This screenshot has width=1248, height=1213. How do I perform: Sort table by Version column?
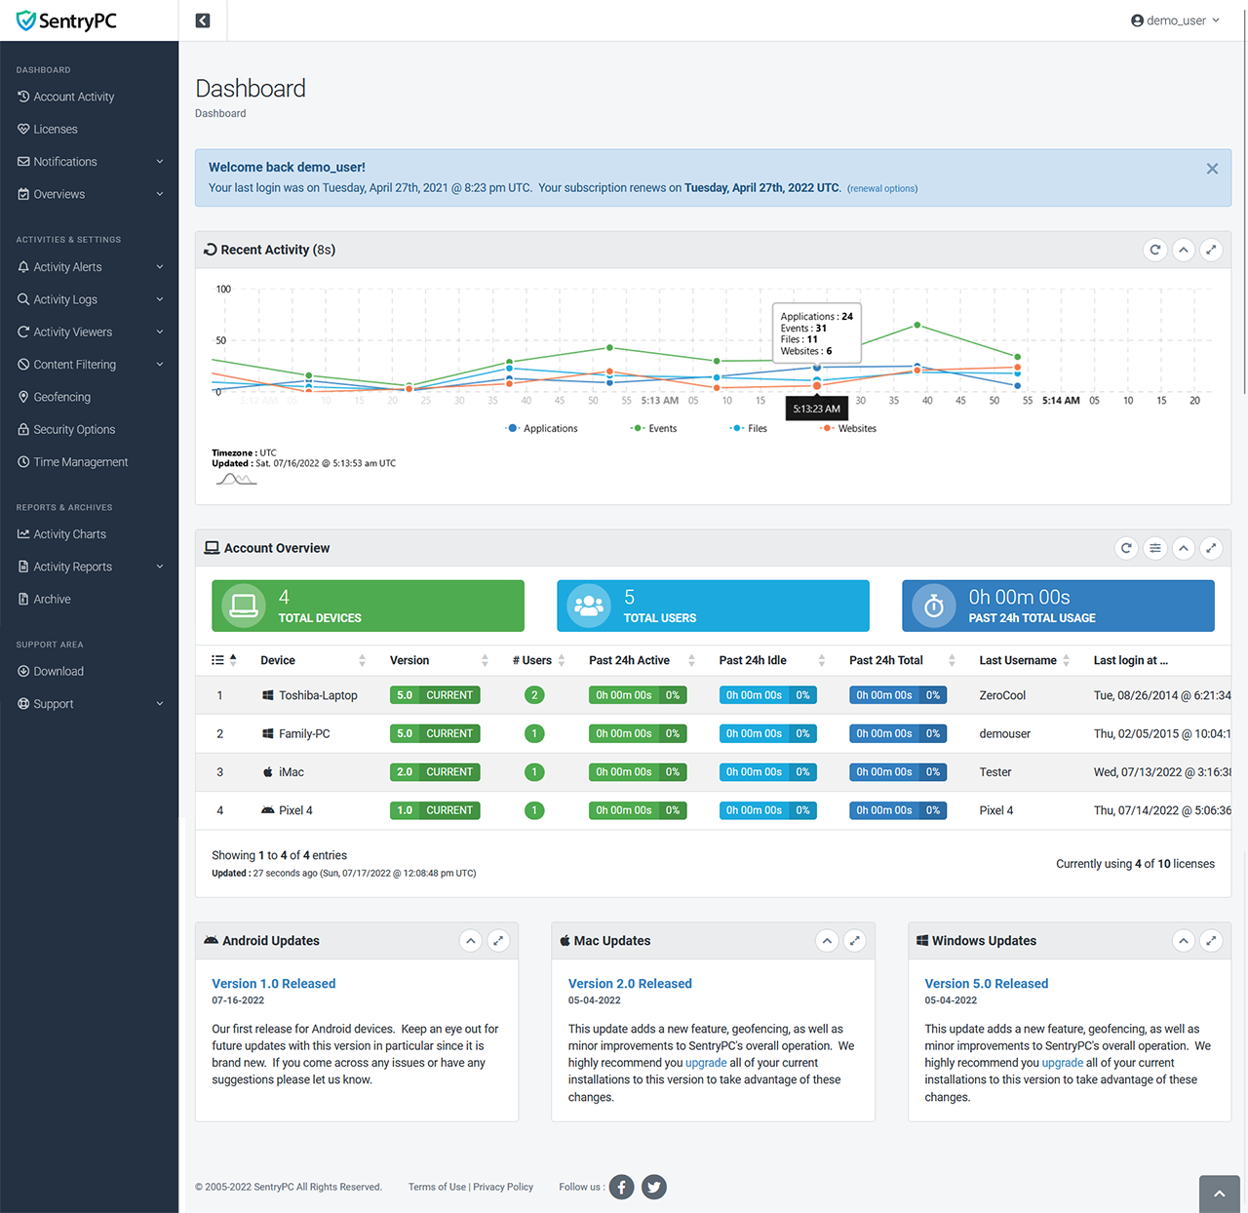point(439,660)
